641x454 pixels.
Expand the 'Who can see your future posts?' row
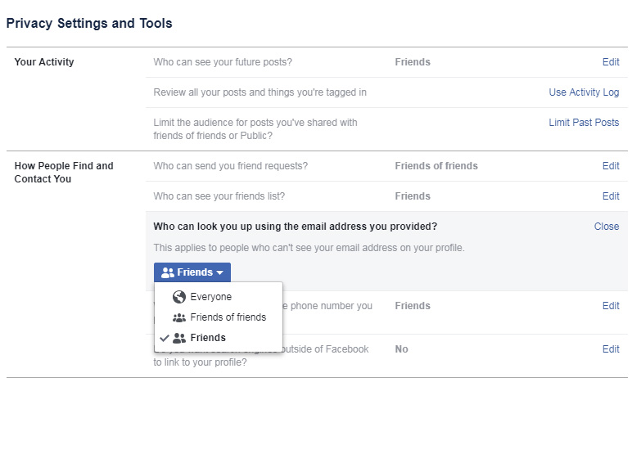click(x=223, y=62)
